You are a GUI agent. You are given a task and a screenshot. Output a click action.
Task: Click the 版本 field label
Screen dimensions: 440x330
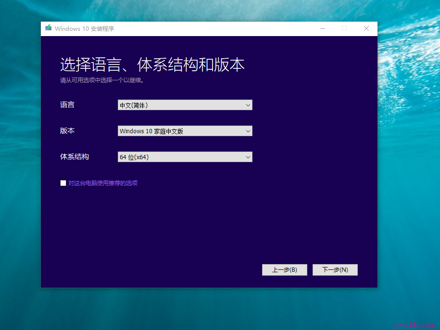[x=67, y=131]
